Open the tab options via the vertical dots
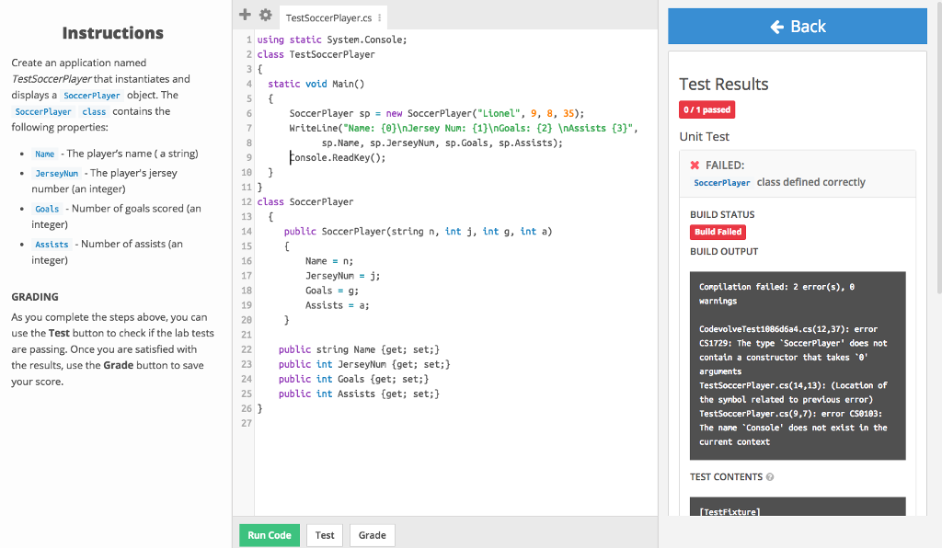Viewport: 942px width, 548px height. 380,17
